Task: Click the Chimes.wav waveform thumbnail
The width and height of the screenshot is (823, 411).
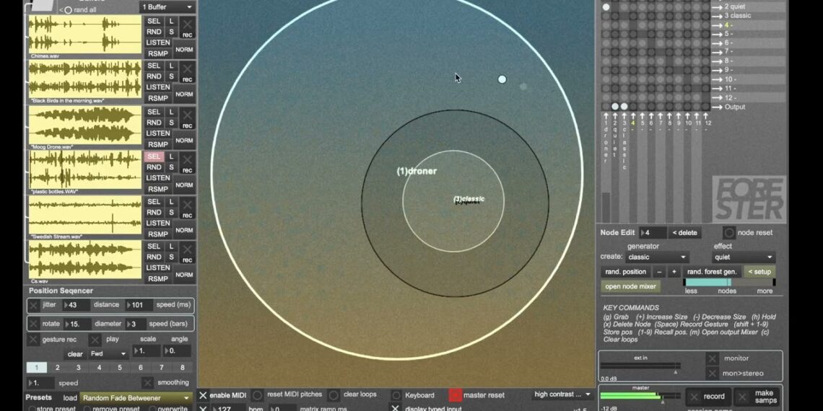Action: pos(84,34)
